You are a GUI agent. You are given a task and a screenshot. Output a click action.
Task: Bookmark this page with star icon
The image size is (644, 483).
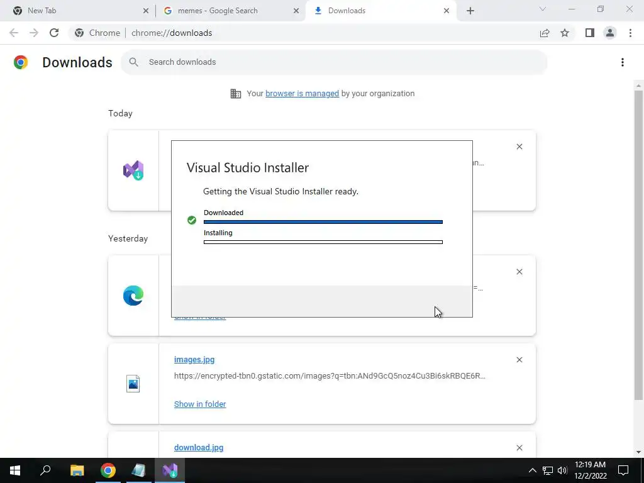(565, 33)
